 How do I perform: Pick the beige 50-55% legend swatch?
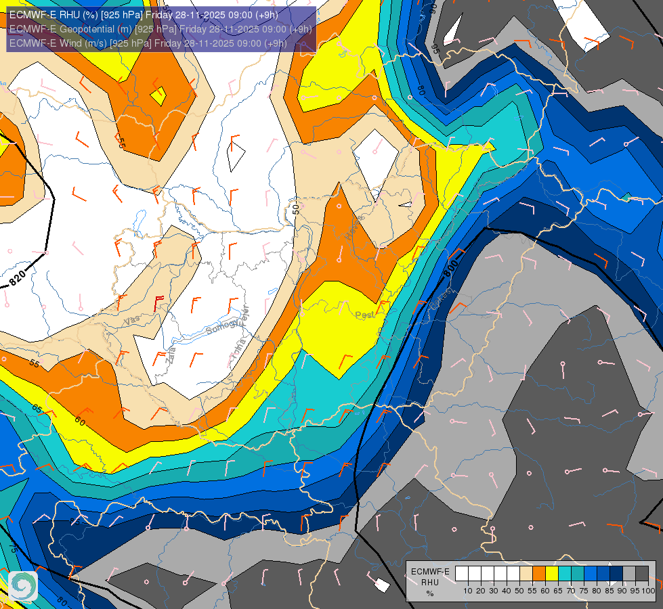526,574
